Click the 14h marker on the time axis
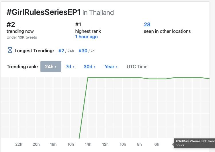This screenshot has height=152, width=215. [x=88, y=144]
